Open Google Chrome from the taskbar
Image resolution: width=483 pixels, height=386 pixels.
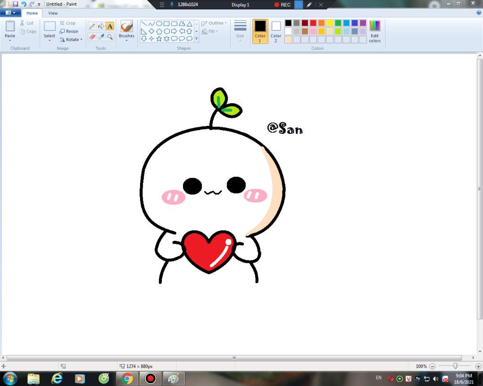coord(126,378)
